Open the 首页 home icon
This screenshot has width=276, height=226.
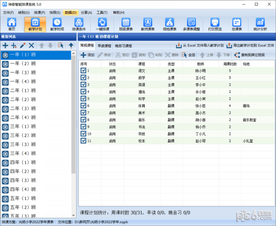pos(11,24)
